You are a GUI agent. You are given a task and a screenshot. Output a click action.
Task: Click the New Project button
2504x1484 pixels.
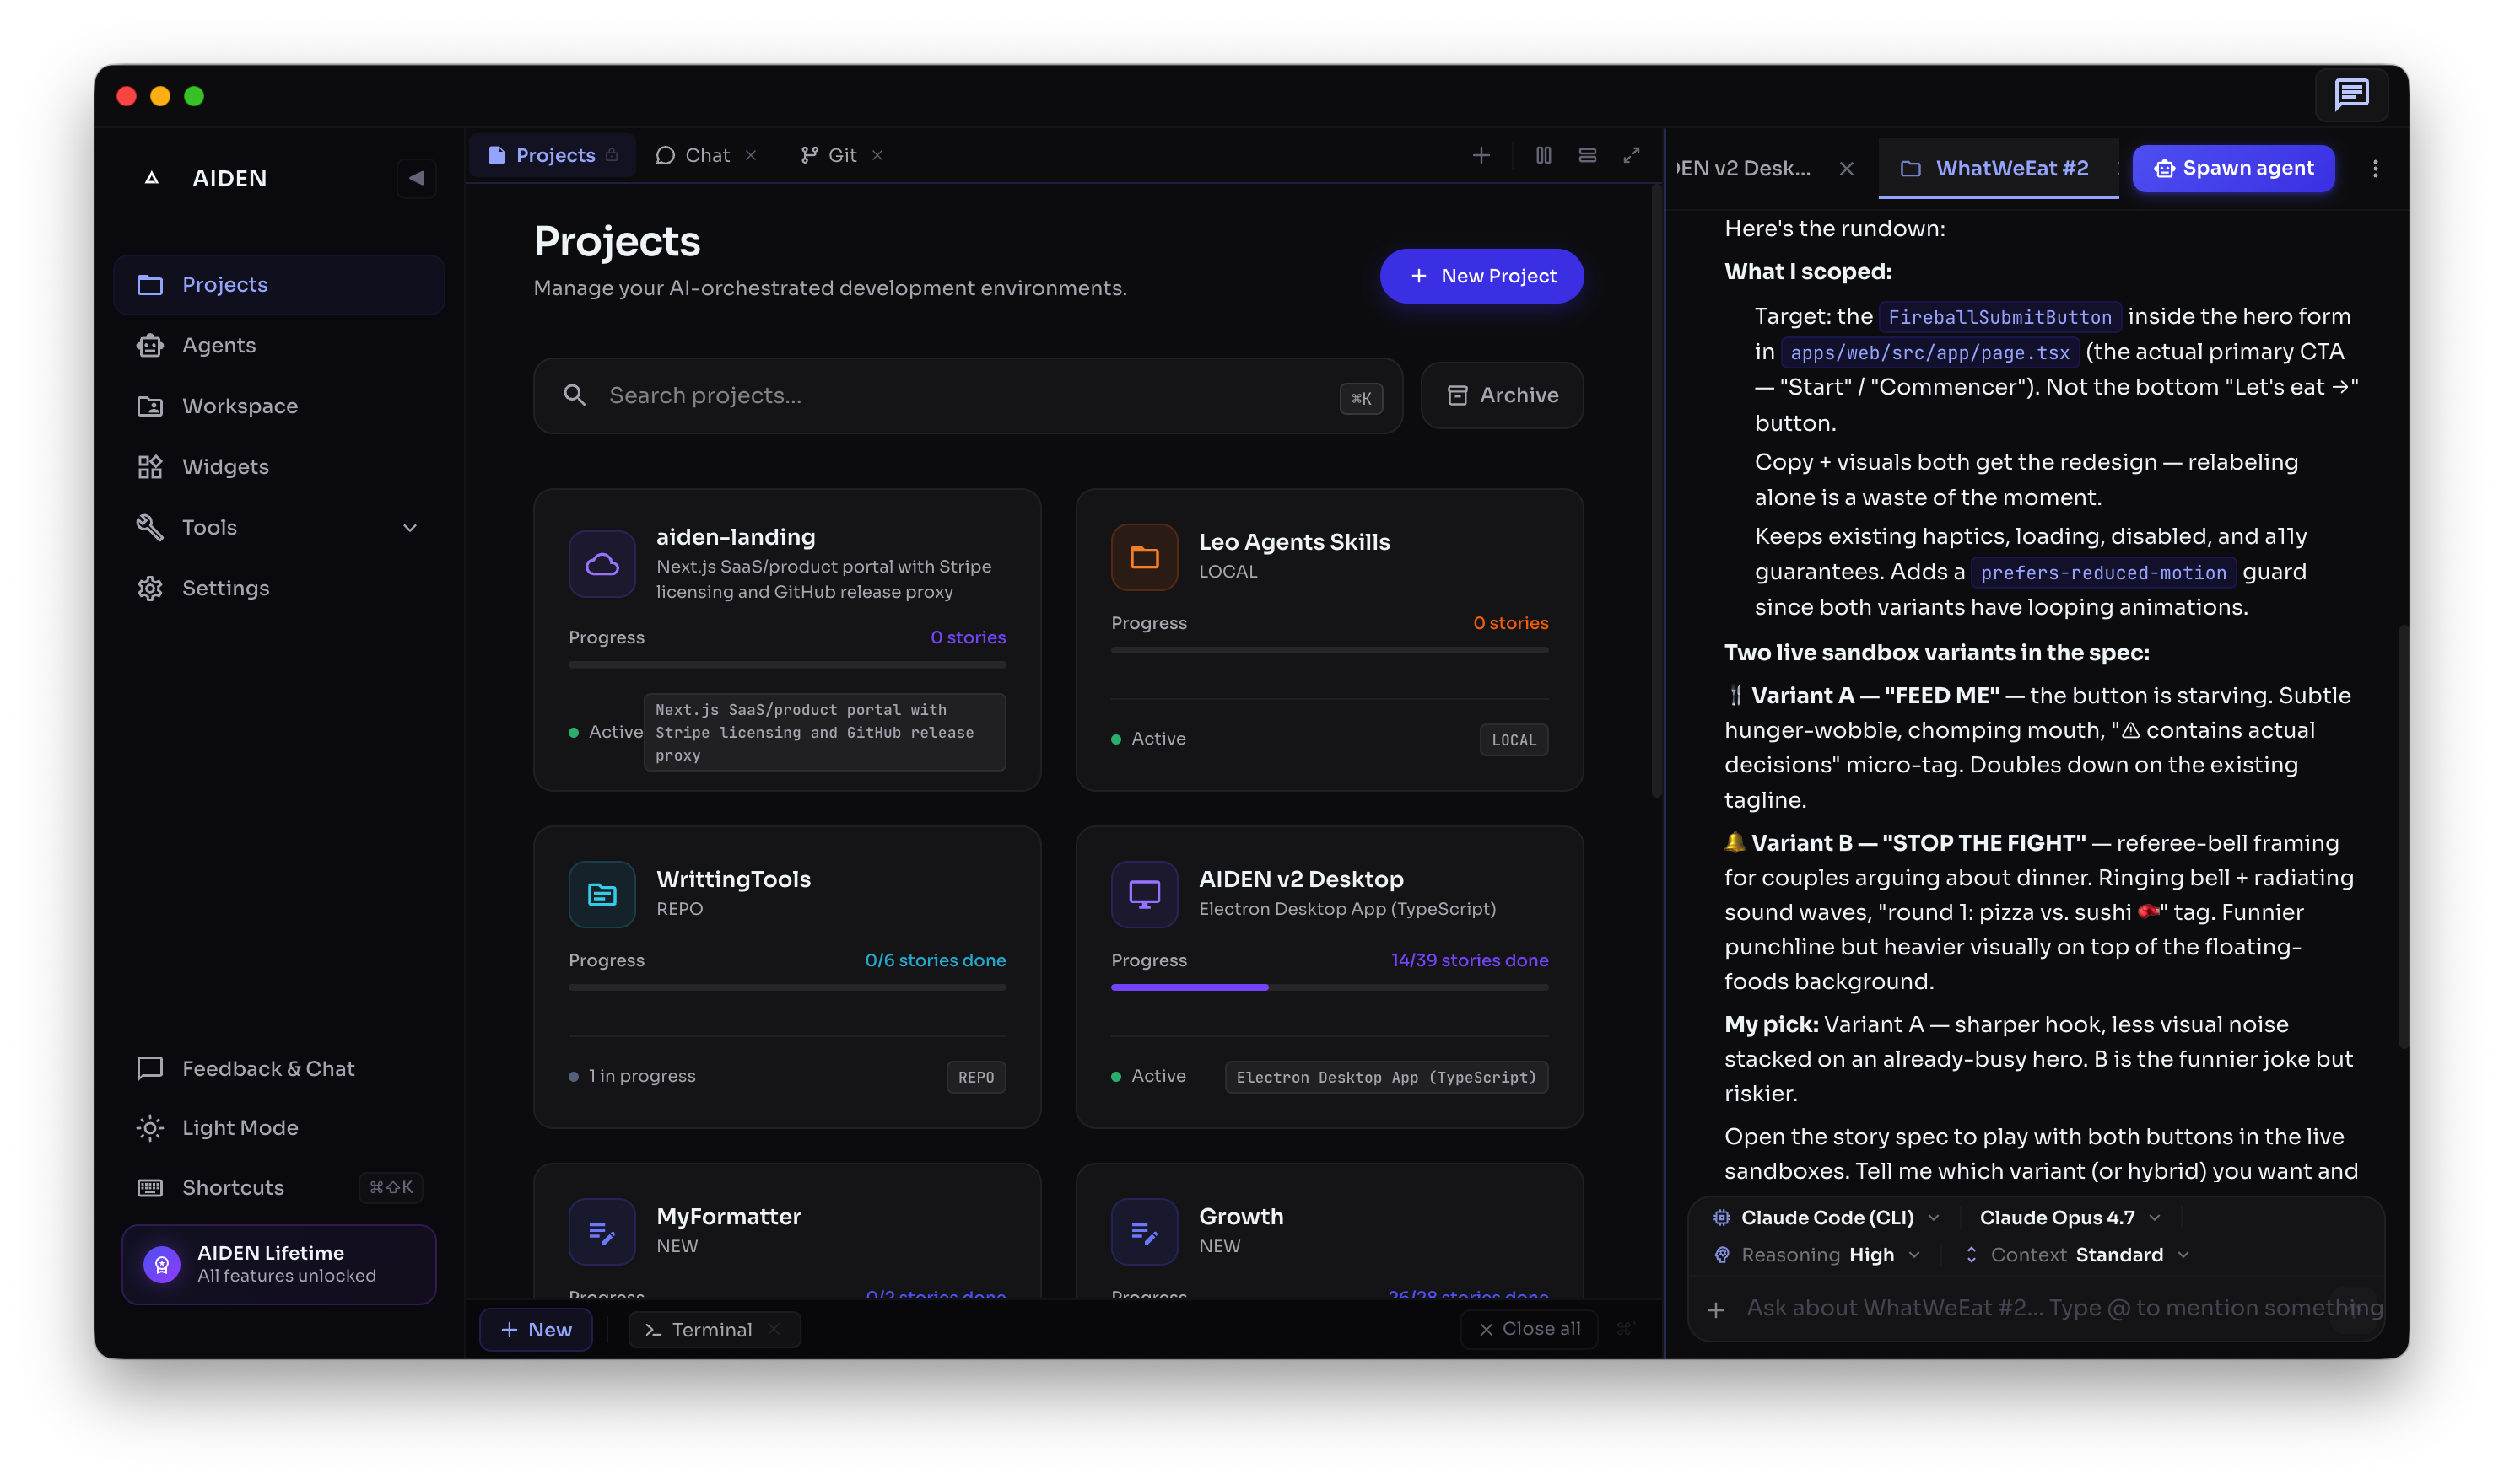tap(1481, 276)
